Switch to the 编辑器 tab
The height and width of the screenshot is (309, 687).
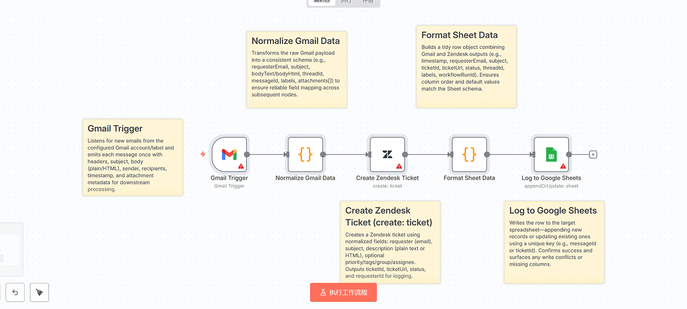(322, 2)
